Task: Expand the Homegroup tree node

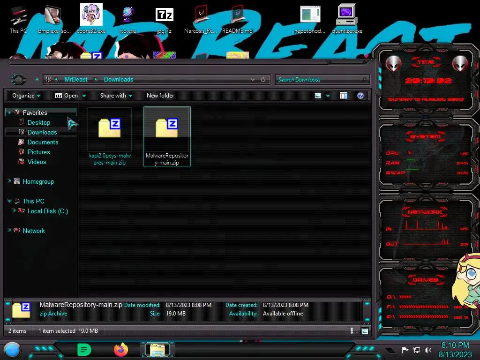Action: [9, 181]
